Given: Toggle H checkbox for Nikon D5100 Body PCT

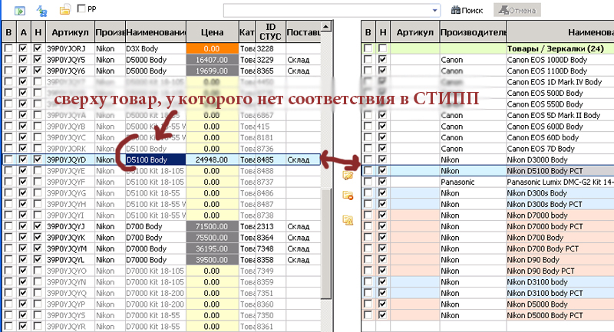Looking at the screenshot, I should click(x=382, y=170).
